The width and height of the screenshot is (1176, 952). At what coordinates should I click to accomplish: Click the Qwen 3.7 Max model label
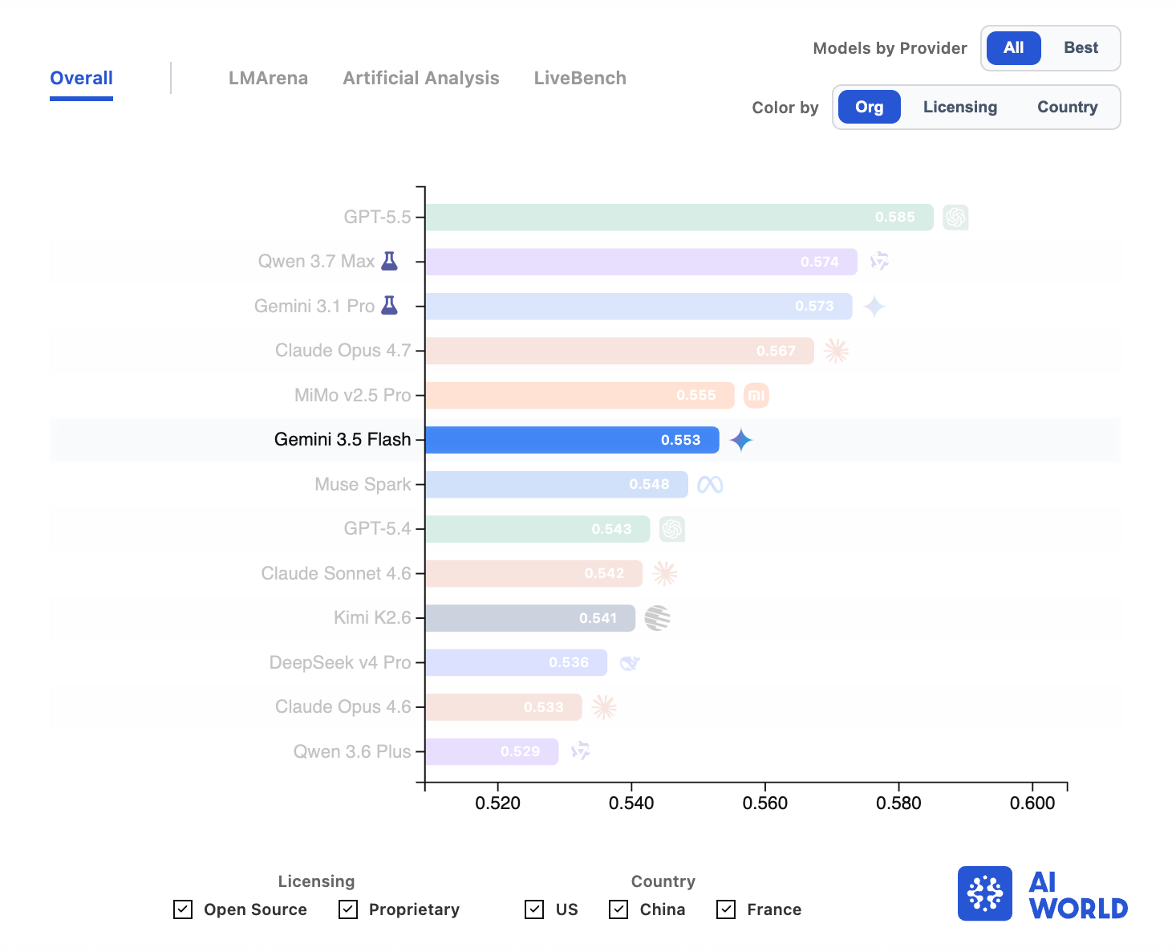point(316,262)
